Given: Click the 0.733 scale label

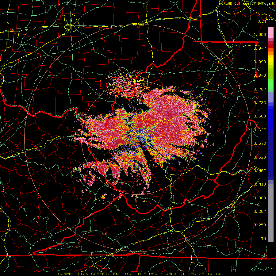Looking at the screenshot, I should (260, 103).
